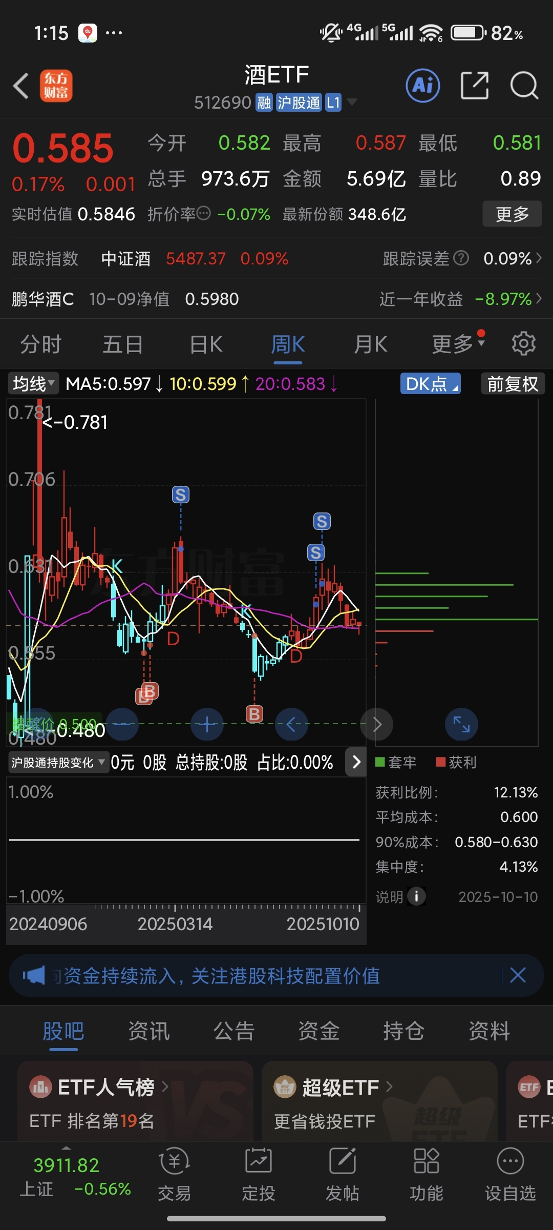
Task: Tap the bottom B buy marker
Action: (x=254, y=713)
